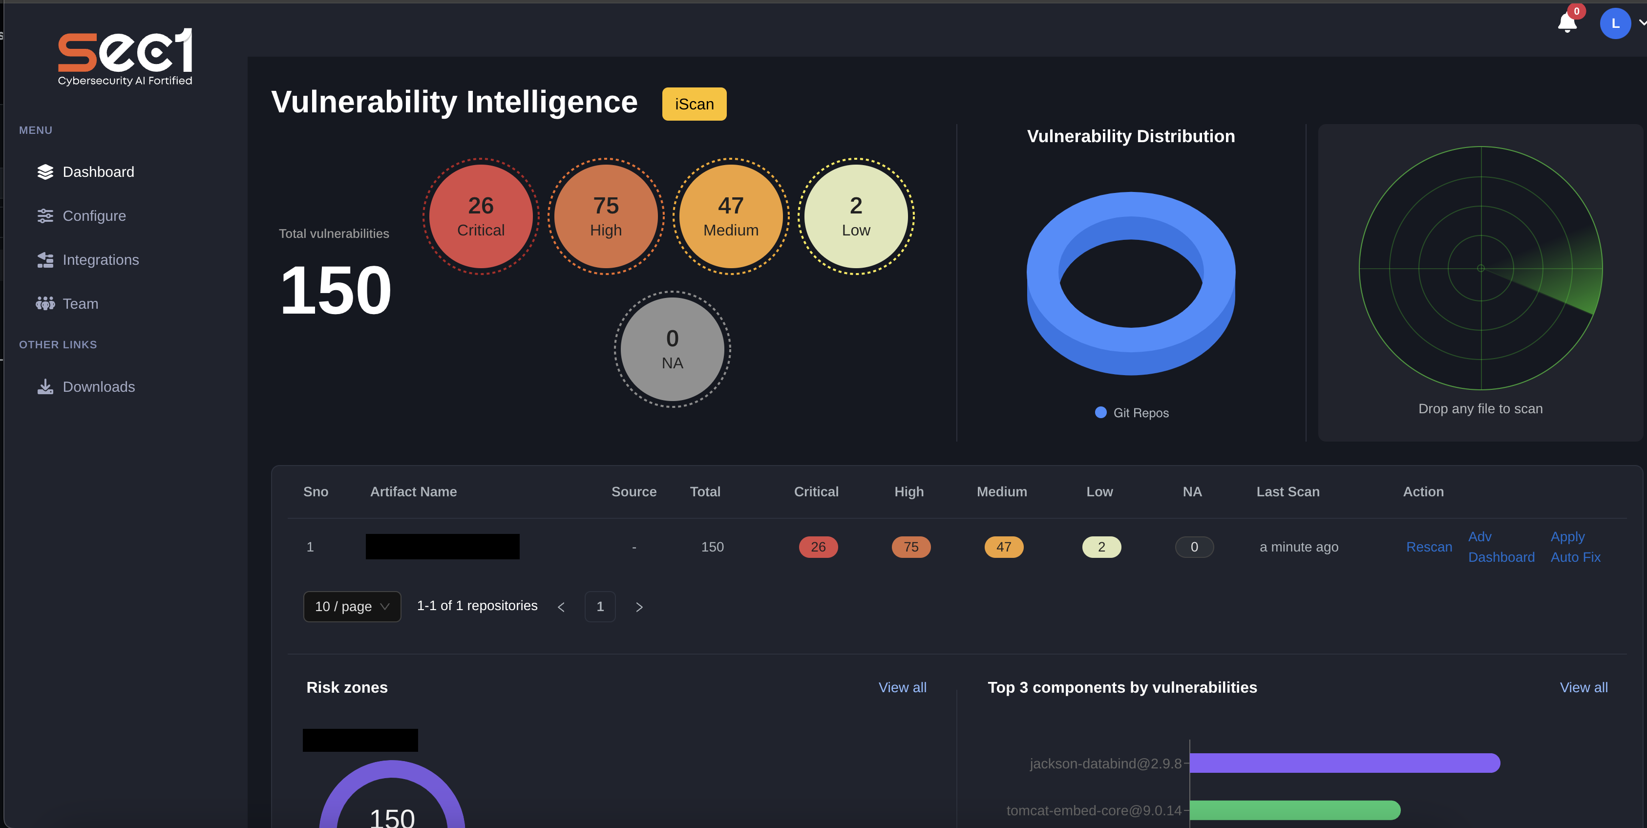Screen dimensions: 1647x828
Task: Click the Medium column header
Action: pyautogui.click(x=1001, y=492)
